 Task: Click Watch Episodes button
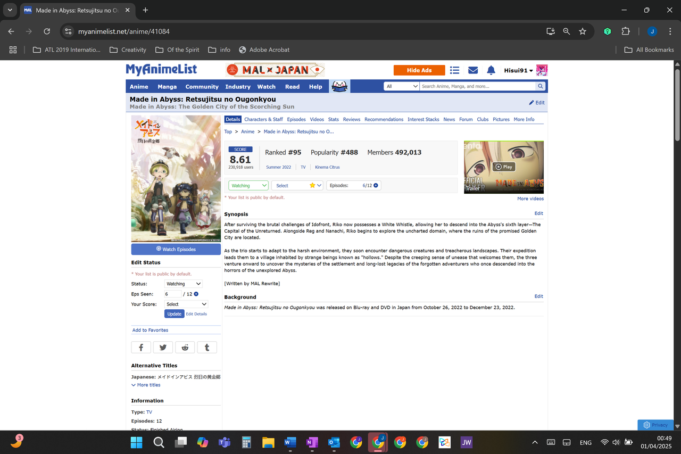point(176,249)
